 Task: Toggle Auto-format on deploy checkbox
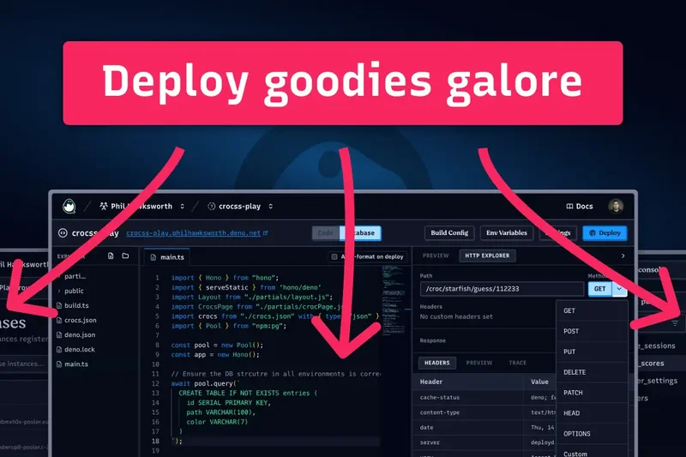tap(334, 256)
